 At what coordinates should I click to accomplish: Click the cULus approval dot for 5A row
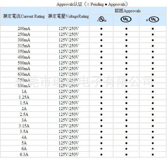(x=101, y=143)
